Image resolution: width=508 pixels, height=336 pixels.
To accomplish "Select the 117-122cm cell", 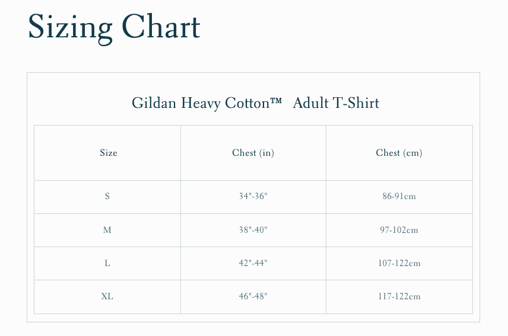I will (x=399, y=296).
